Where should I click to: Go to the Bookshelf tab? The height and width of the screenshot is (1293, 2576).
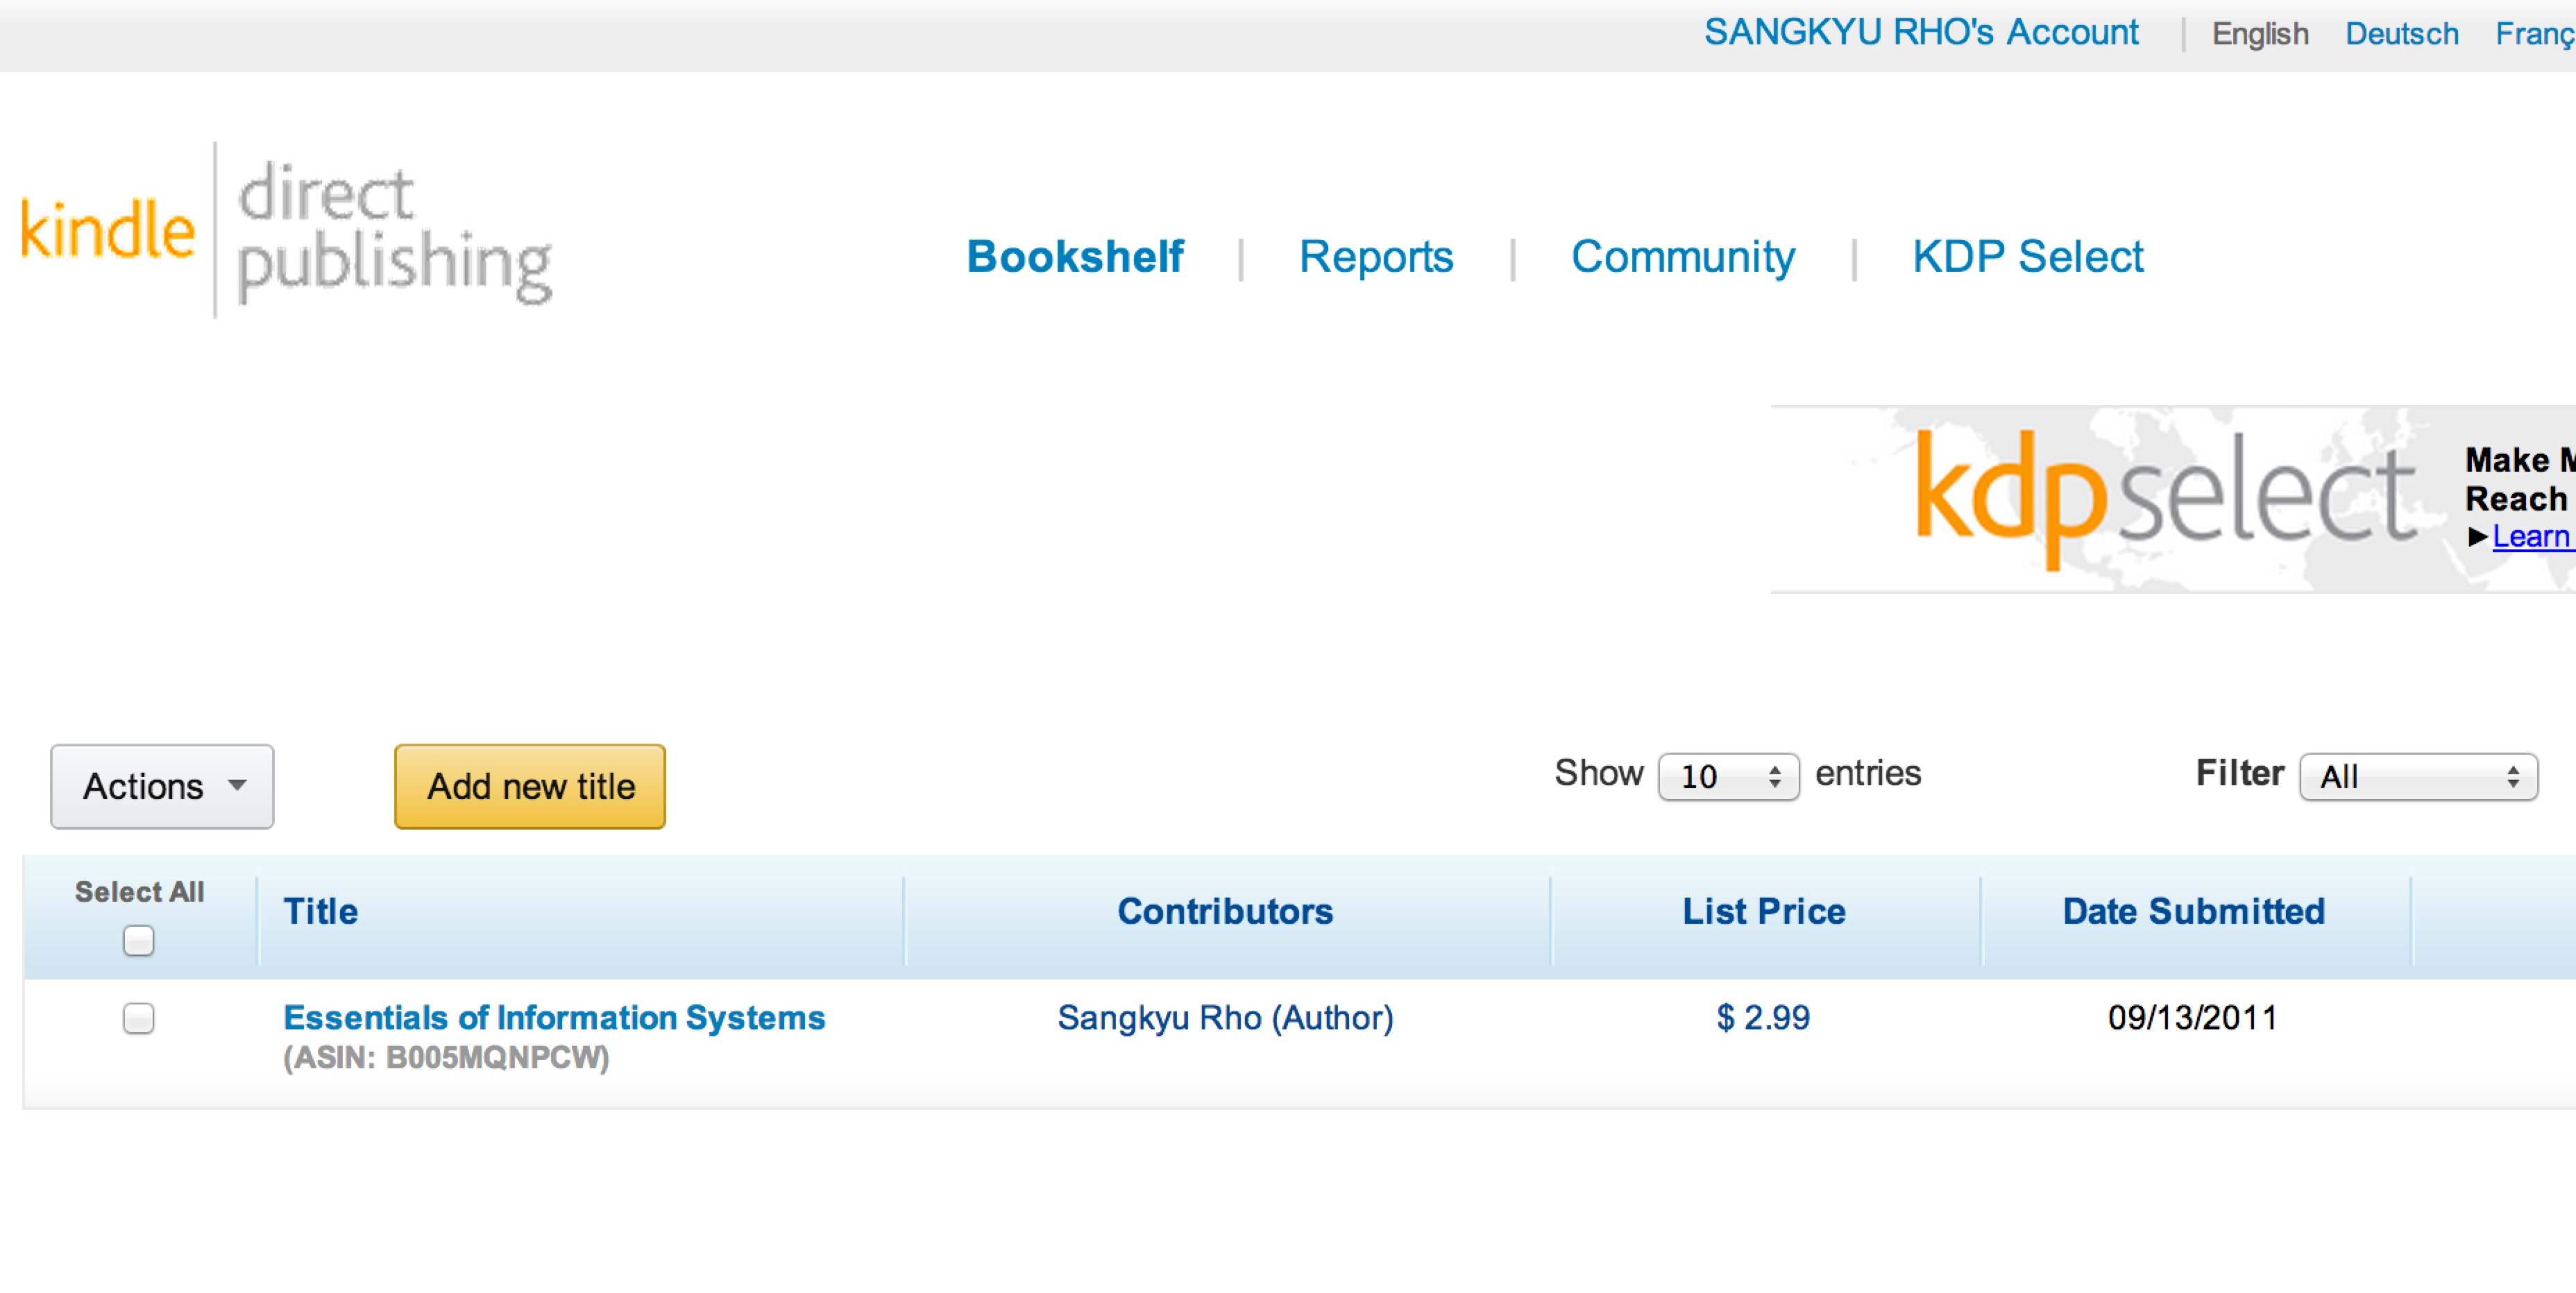point(1075,257)
